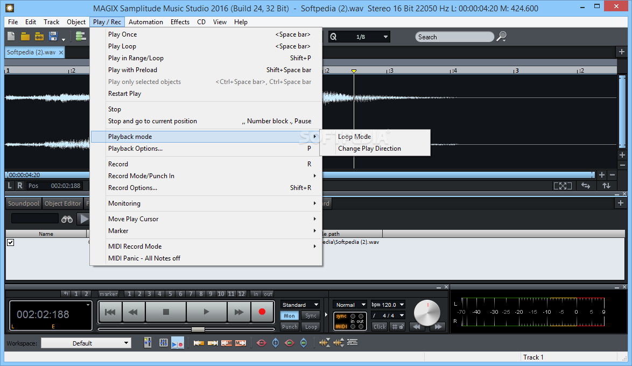This screenshot has width=632, height=366.
Task: Select Change Play Direction submenu entry
Action: 375,149
